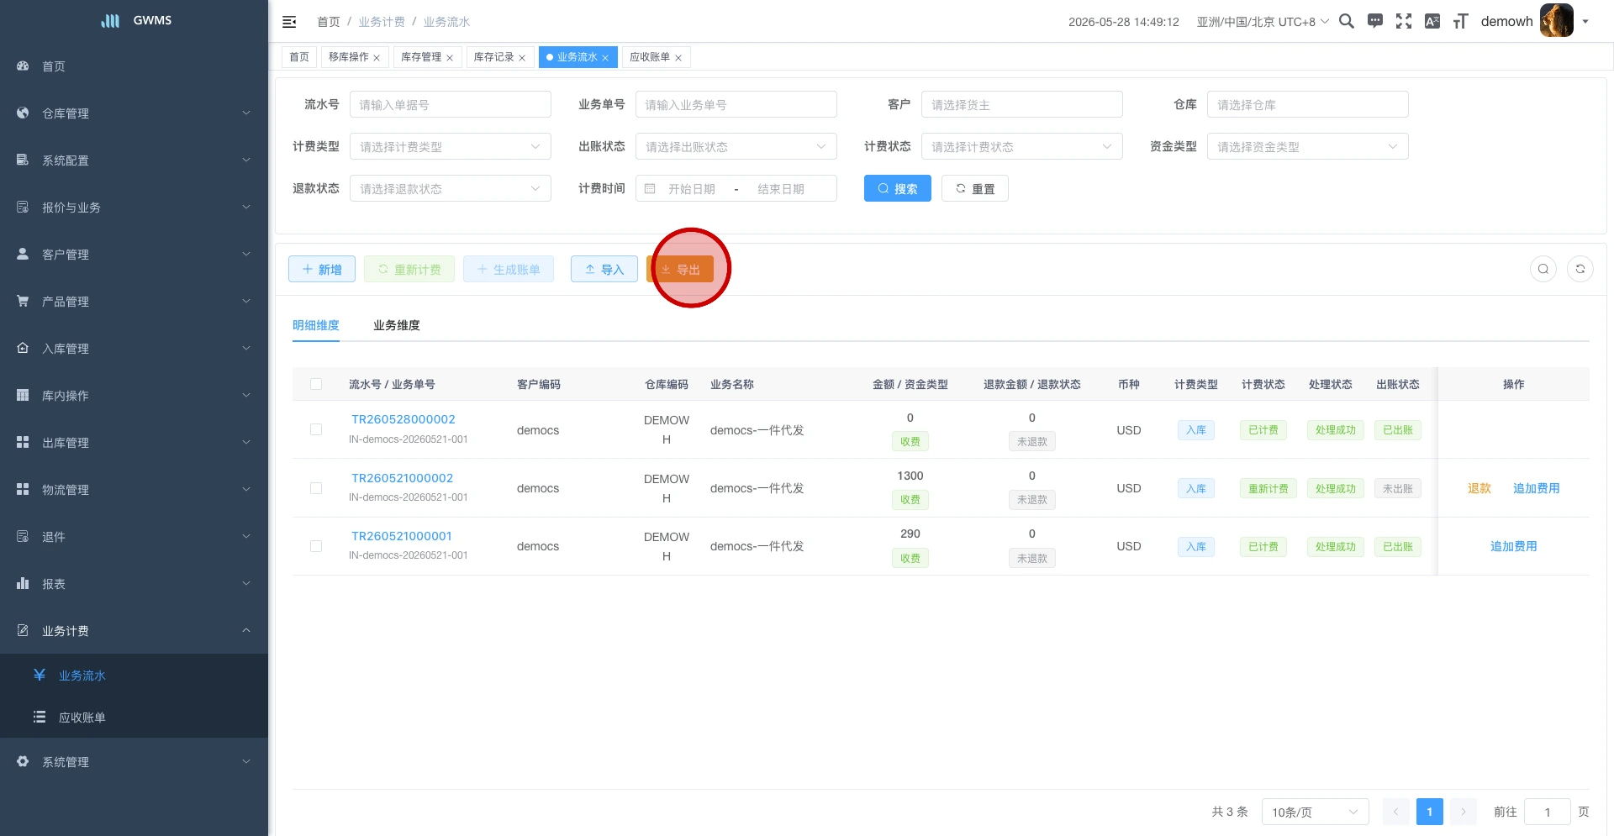The image size is (1614, 836).
Task: Close the 库存记录 tab
Action: tap(522, 58)
